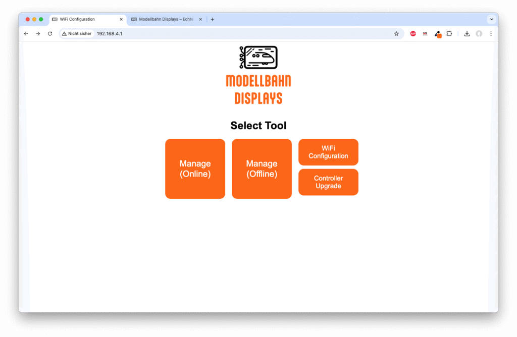Go back with browser back arrow
The image size is (517, 337).
pos(26,34)
